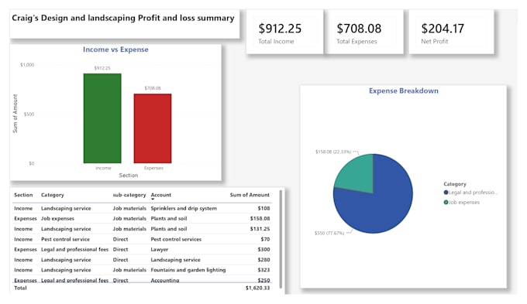Select the Sprinklers and drip system cell

(184, 208)
